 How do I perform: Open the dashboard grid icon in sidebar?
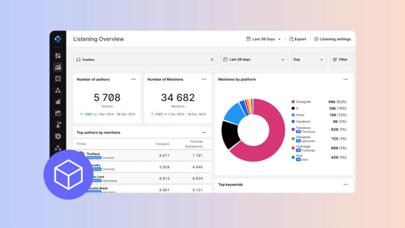(58, 55)
